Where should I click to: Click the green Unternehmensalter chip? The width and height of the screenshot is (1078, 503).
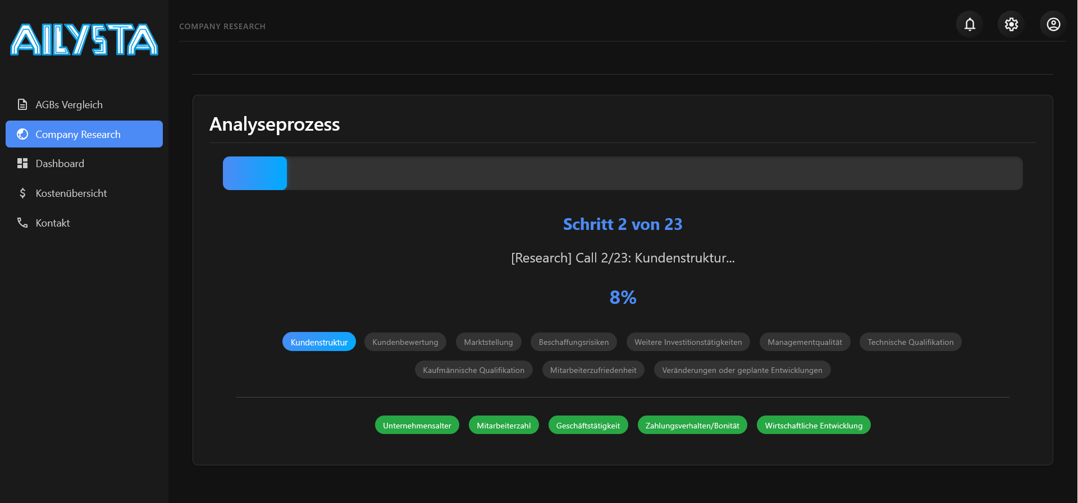click(417, 426)
